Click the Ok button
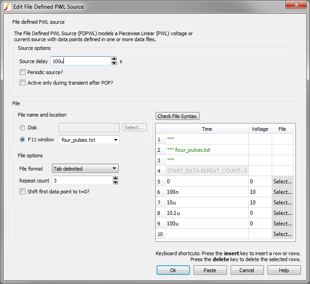Screen dimensions: 310x284 (173, 270)
